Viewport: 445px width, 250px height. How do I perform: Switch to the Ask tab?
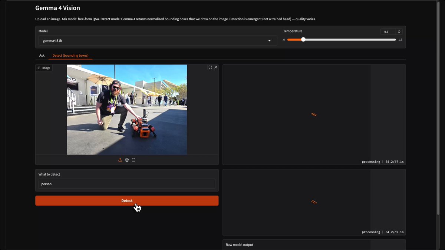42,56
